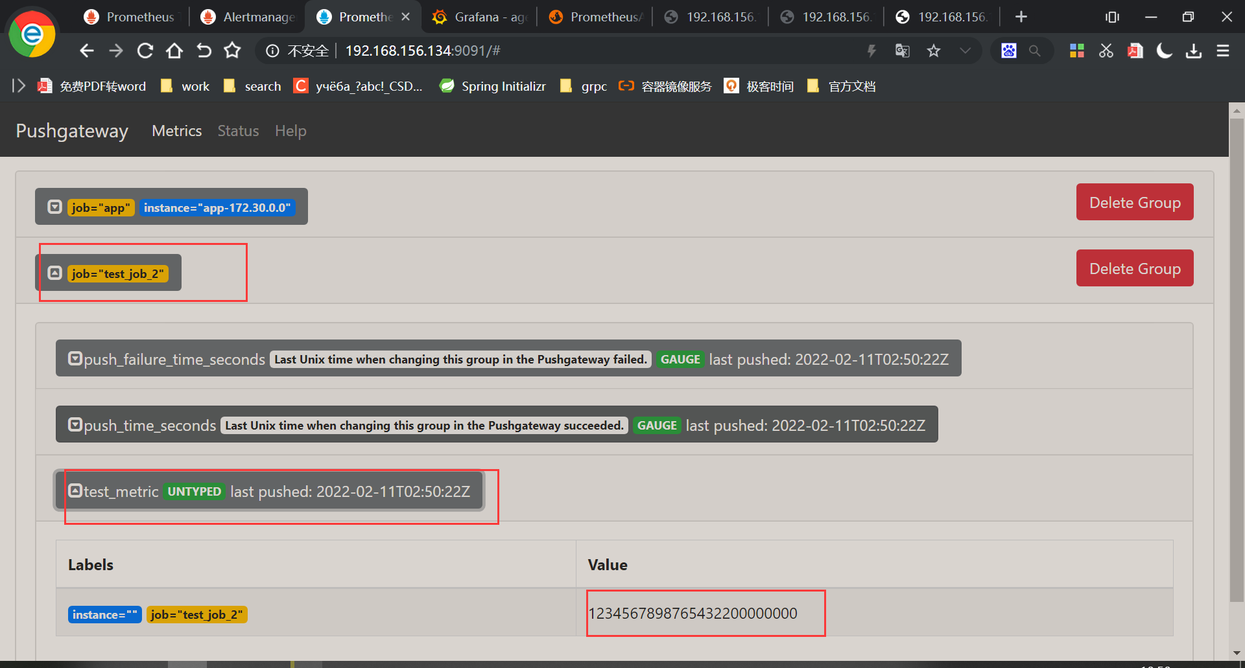Open the PDF converter extension icon
This screenshot has height=668, width=1245.
point(1135,51)
